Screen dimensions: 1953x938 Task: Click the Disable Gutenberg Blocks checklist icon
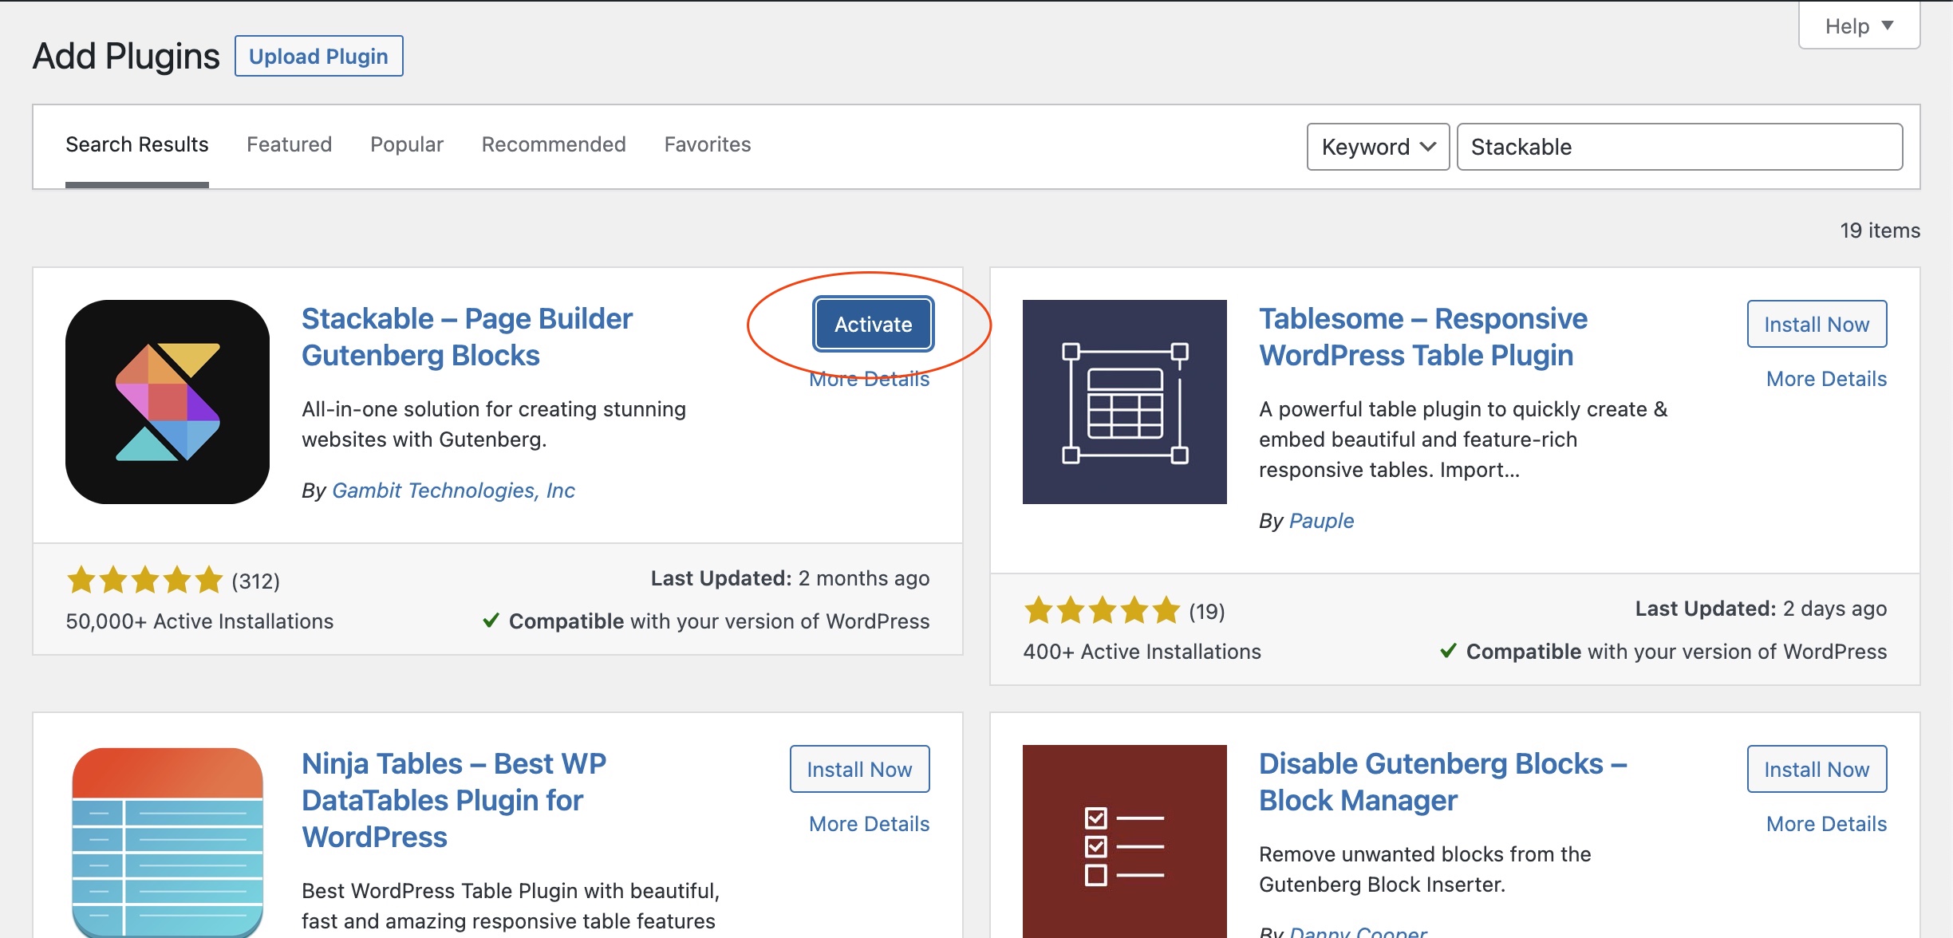1125,841
